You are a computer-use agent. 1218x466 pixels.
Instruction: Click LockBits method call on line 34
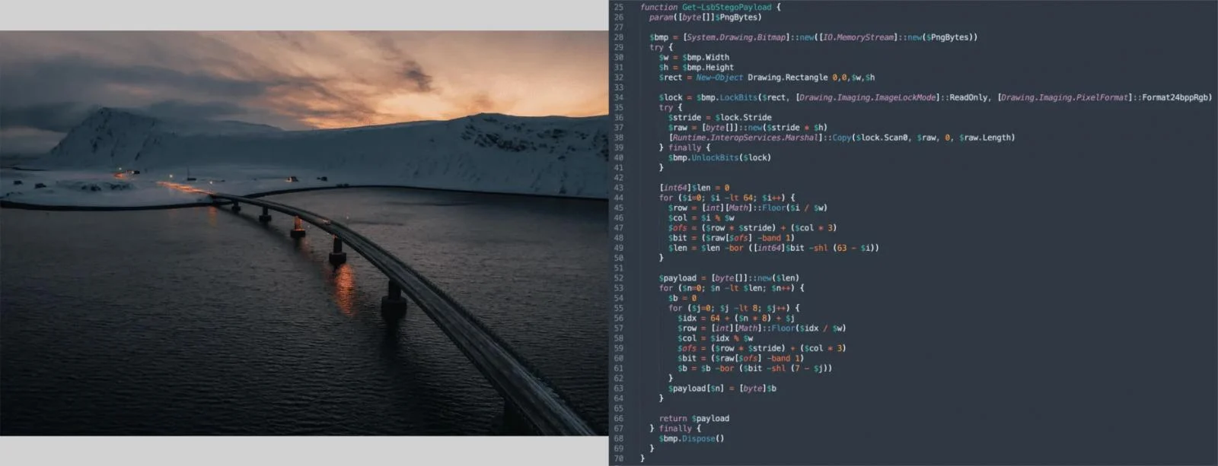tap(738, 97)
